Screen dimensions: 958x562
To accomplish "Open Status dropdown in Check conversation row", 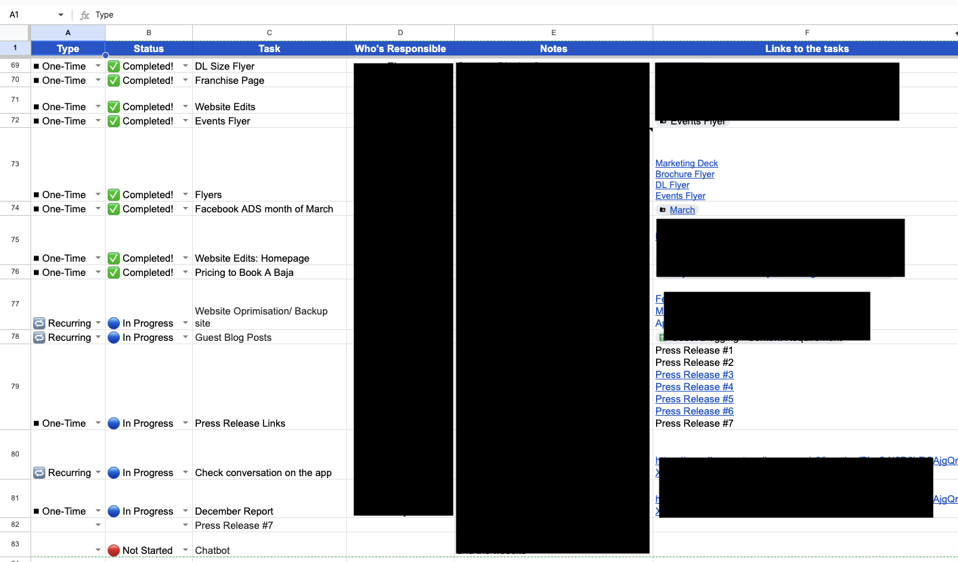I will coord(186,473).
